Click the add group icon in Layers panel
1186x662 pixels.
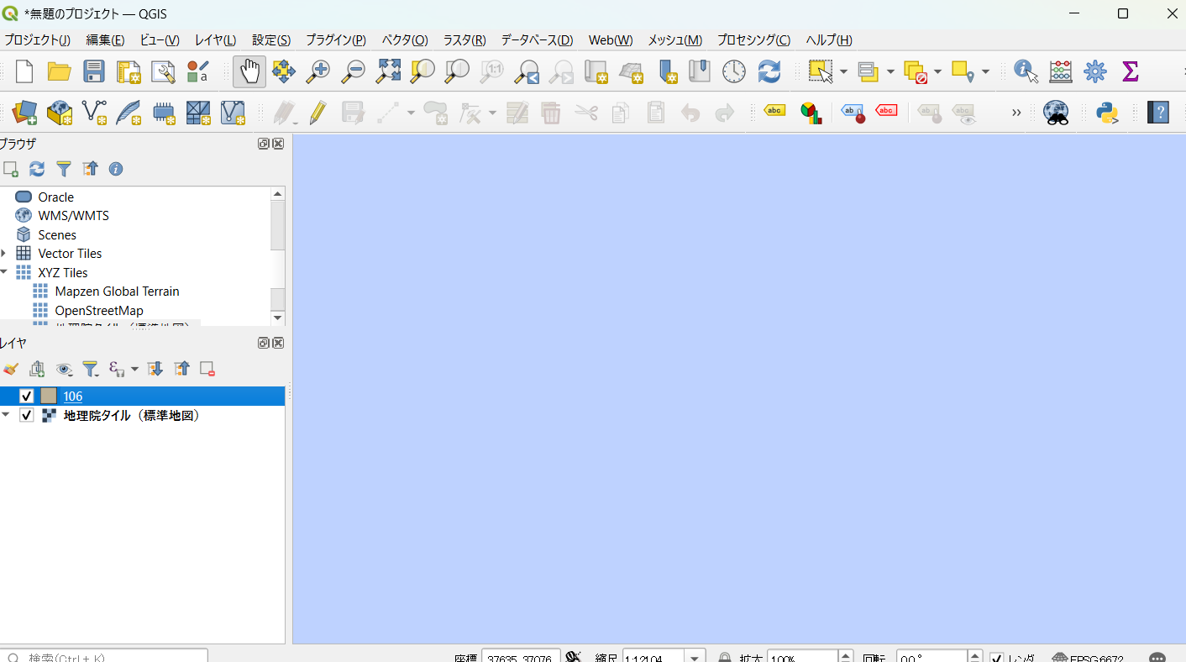click(37, 369)
